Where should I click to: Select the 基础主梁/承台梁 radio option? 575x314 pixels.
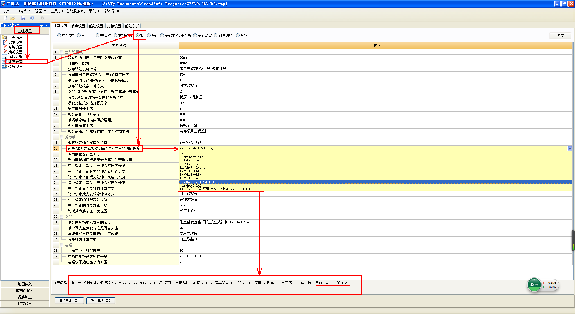[x=175, y=35]
